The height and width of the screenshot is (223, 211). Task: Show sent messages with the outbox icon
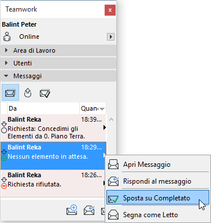[x=28, y=93]
